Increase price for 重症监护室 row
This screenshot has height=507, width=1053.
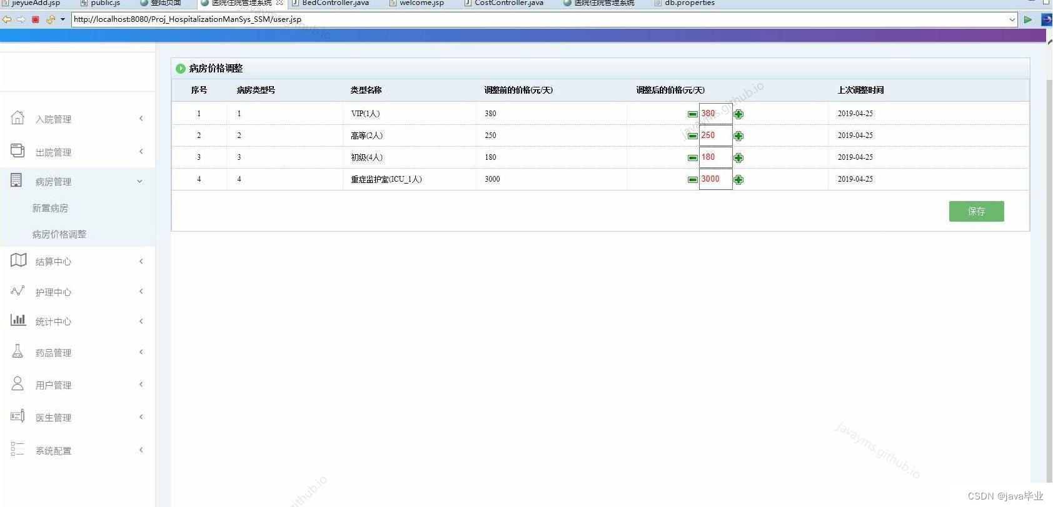coord(738,180)
